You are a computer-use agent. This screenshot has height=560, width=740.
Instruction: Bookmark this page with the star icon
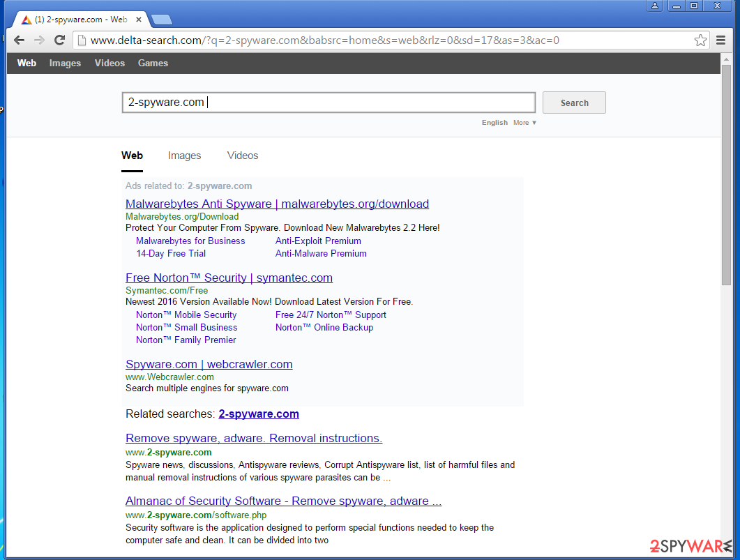[700, 40]
